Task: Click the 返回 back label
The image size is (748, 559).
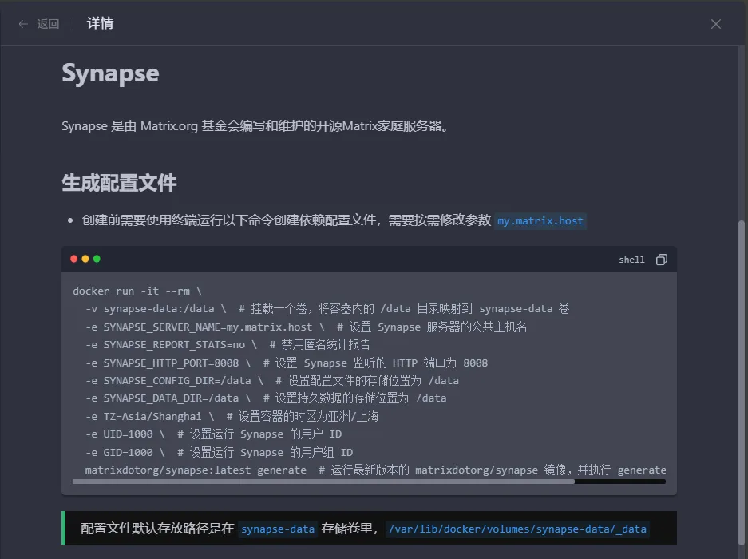Action: (x=48, y=24)
